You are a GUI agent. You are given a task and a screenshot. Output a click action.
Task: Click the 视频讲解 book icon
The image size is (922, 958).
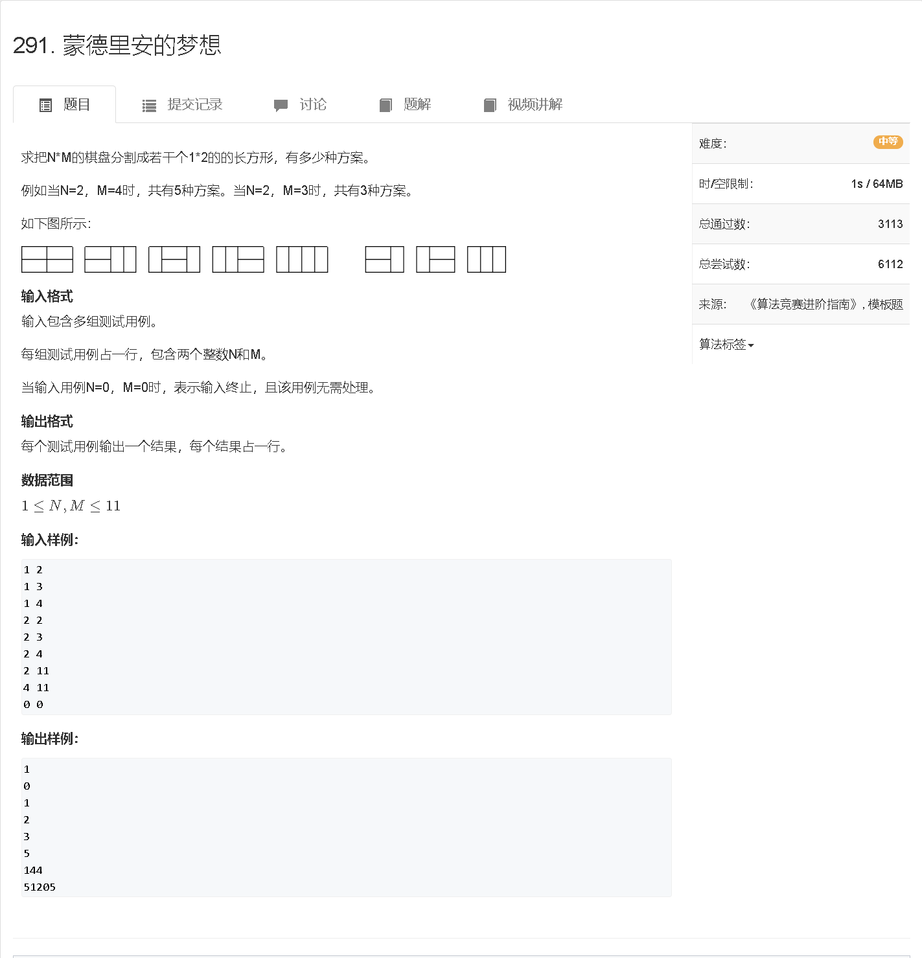pos(490,105)
